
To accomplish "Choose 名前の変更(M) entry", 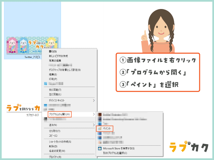I will [57, 151].
